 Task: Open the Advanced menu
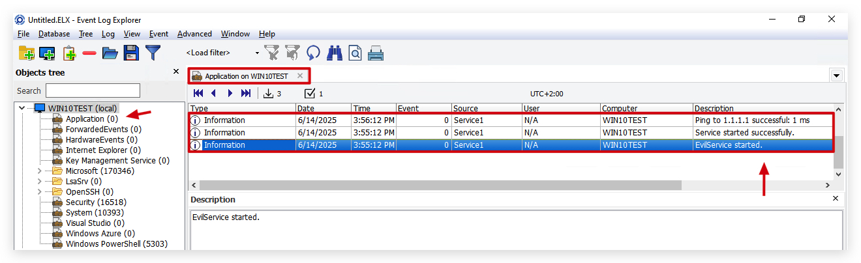(x=194, y=34)
